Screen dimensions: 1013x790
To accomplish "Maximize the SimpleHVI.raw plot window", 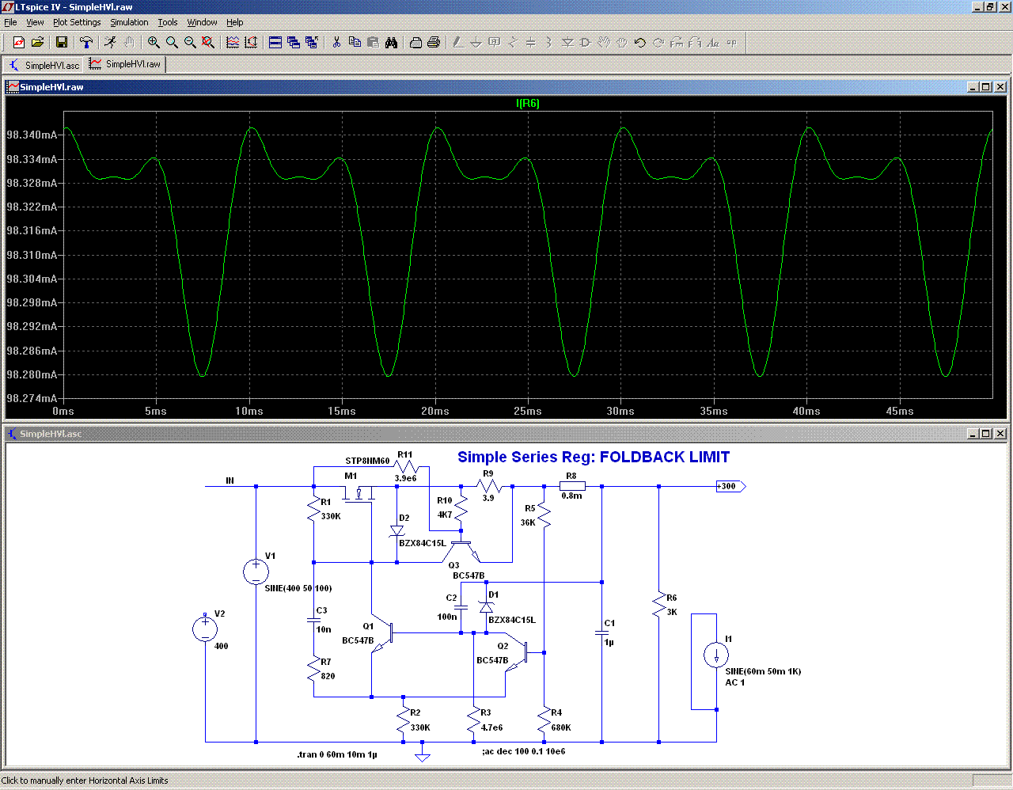I will tap(985, 87).
